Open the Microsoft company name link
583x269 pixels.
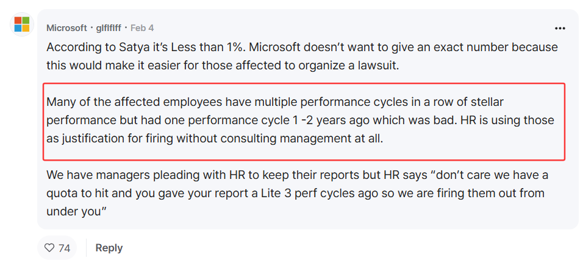(66, 28)
